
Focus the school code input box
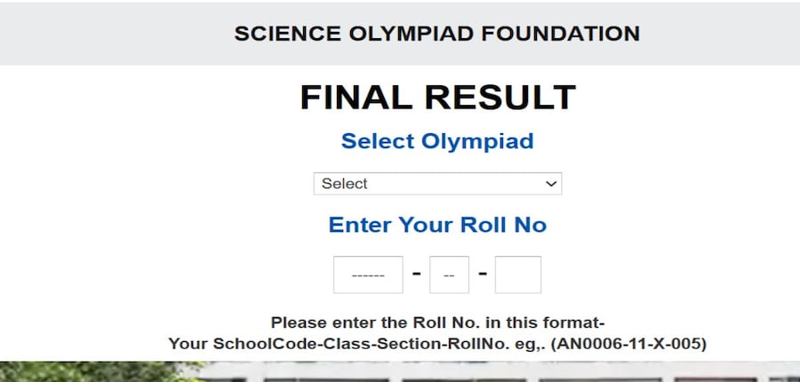coord(368,275)
